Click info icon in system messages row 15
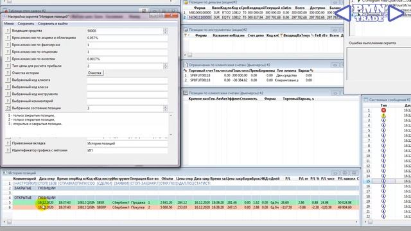This screenshot has width=411, height=231. (383, 181)
